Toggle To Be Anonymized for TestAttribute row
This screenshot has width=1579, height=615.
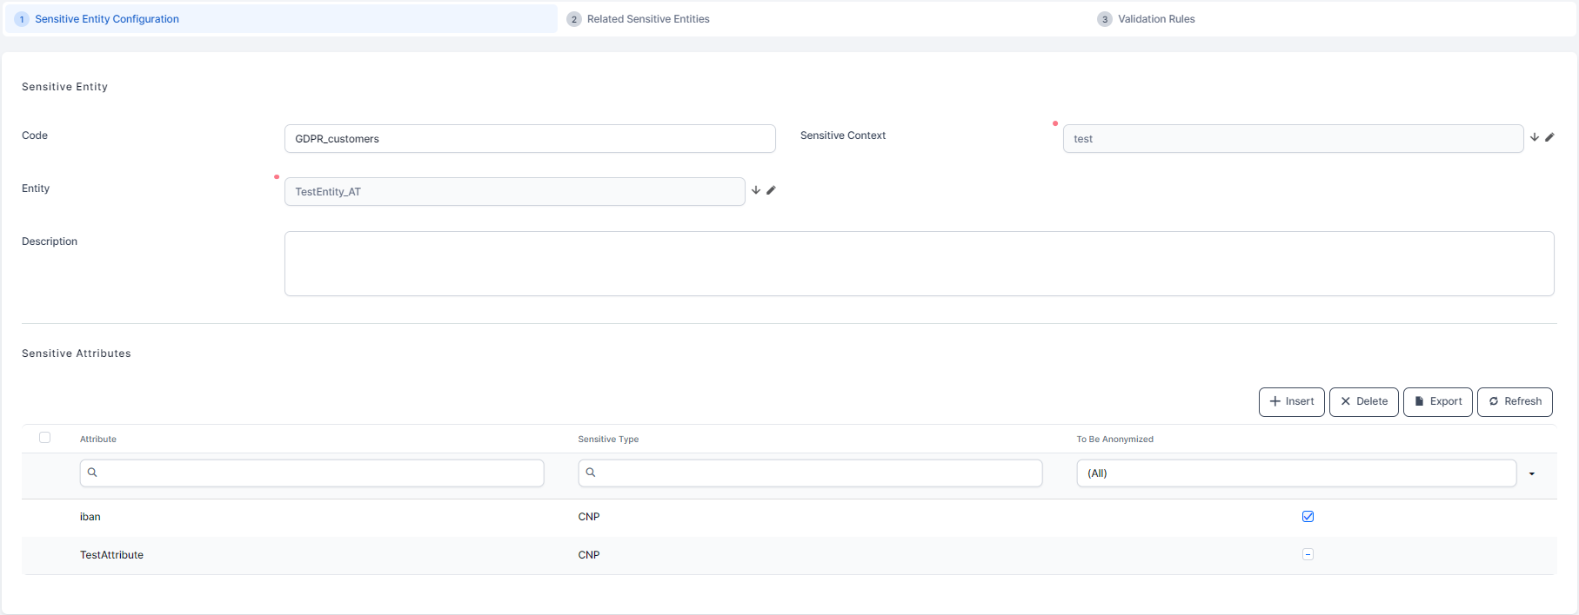click(x=1308, y=554)
